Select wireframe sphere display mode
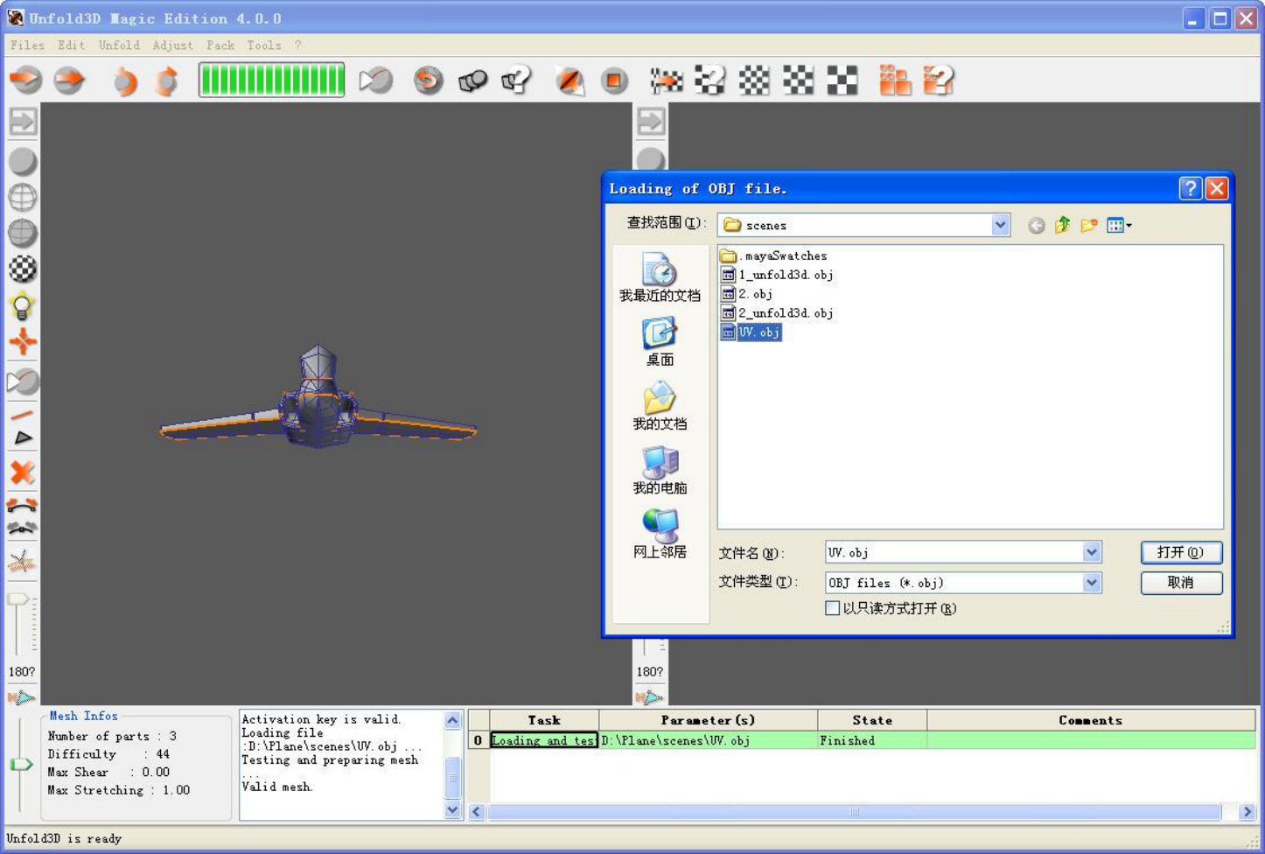 coord(23,198)
